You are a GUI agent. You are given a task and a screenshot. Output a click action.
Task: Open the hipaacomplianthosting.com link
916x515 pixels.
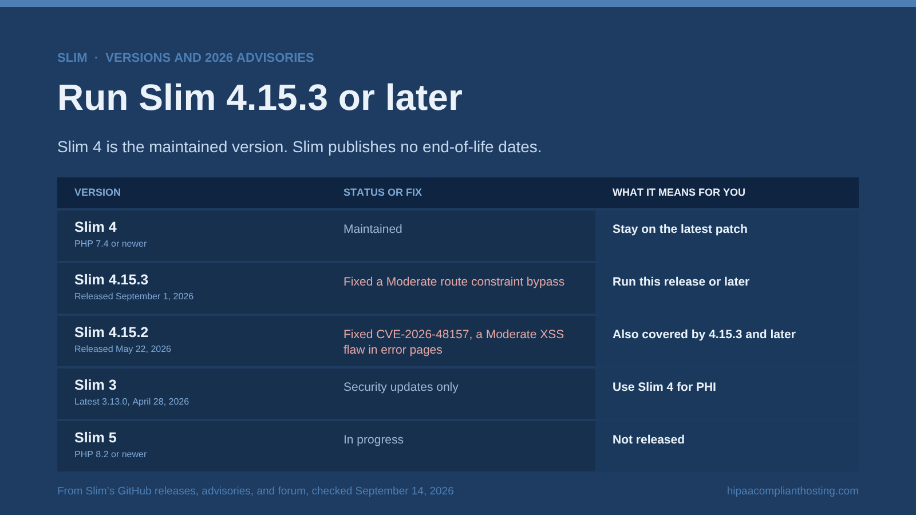point(793,491)
